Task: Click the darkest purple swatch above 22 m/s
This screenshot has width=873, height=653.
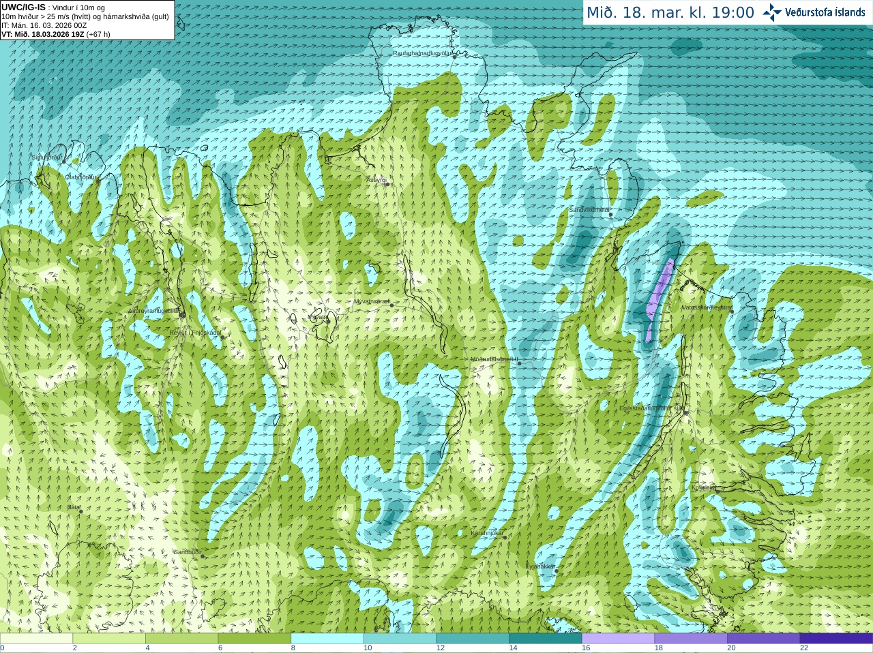Action: (x=836, y=639)
